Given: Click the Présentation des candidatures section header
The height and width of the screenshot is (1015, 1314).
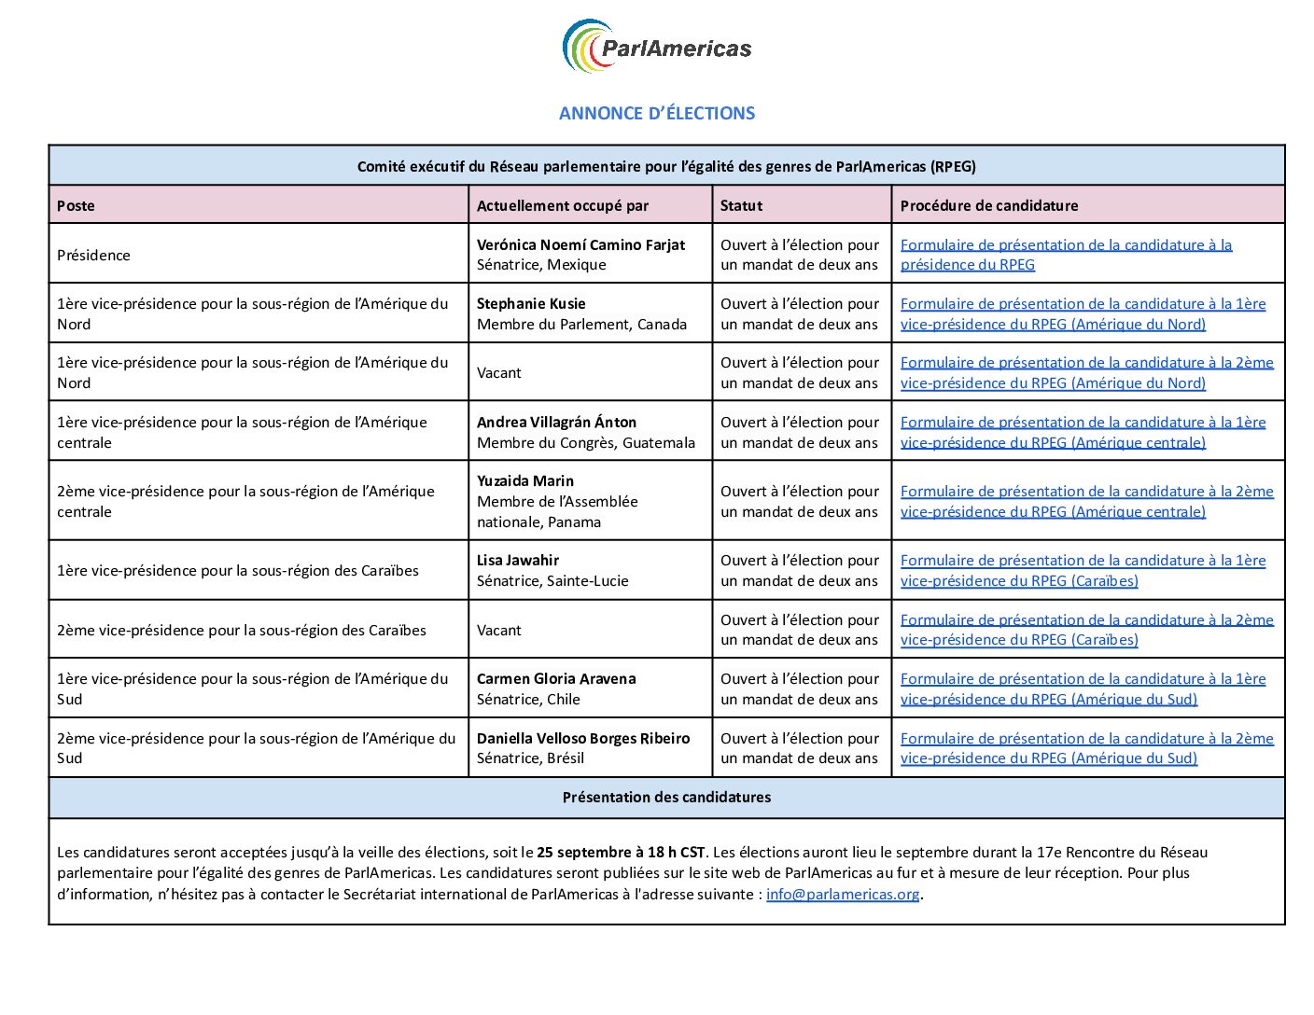Looking at the screenshot, I should (x=666, y=797).
